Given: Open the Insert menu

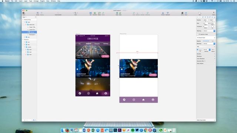Looking at the screenshot, I should tap(20, 1).
